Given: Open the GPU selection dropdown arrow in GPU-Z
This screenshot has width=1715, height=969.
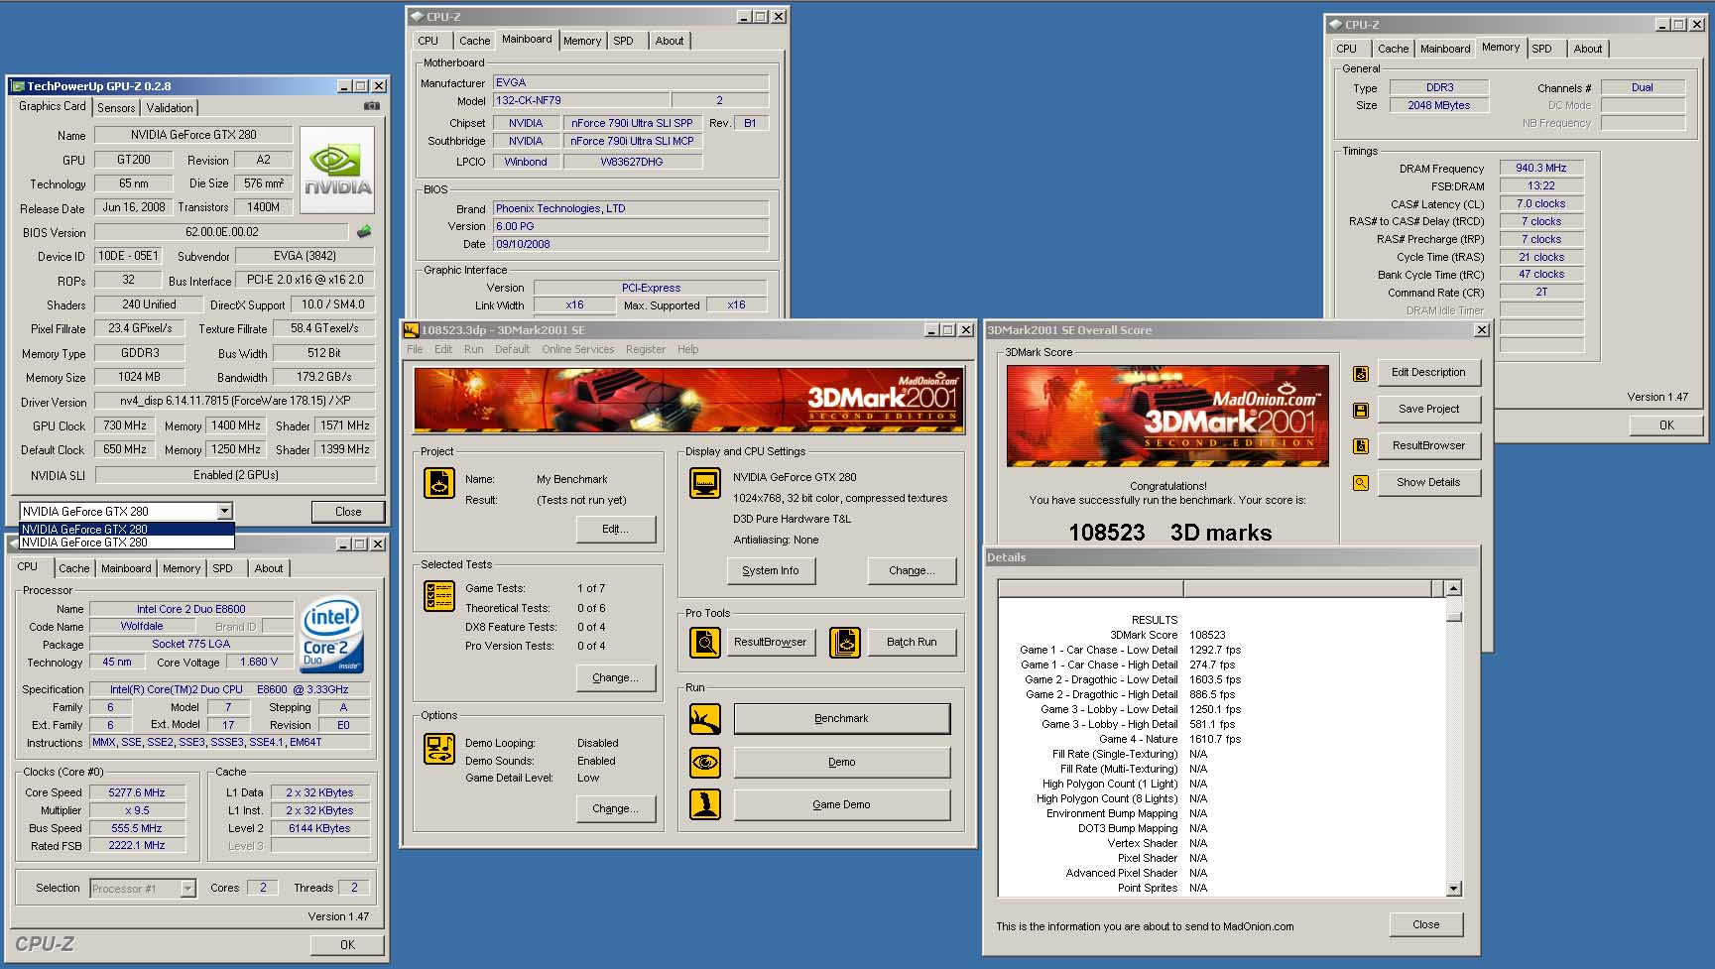Looking at the screenshot, I should point(224,511).
